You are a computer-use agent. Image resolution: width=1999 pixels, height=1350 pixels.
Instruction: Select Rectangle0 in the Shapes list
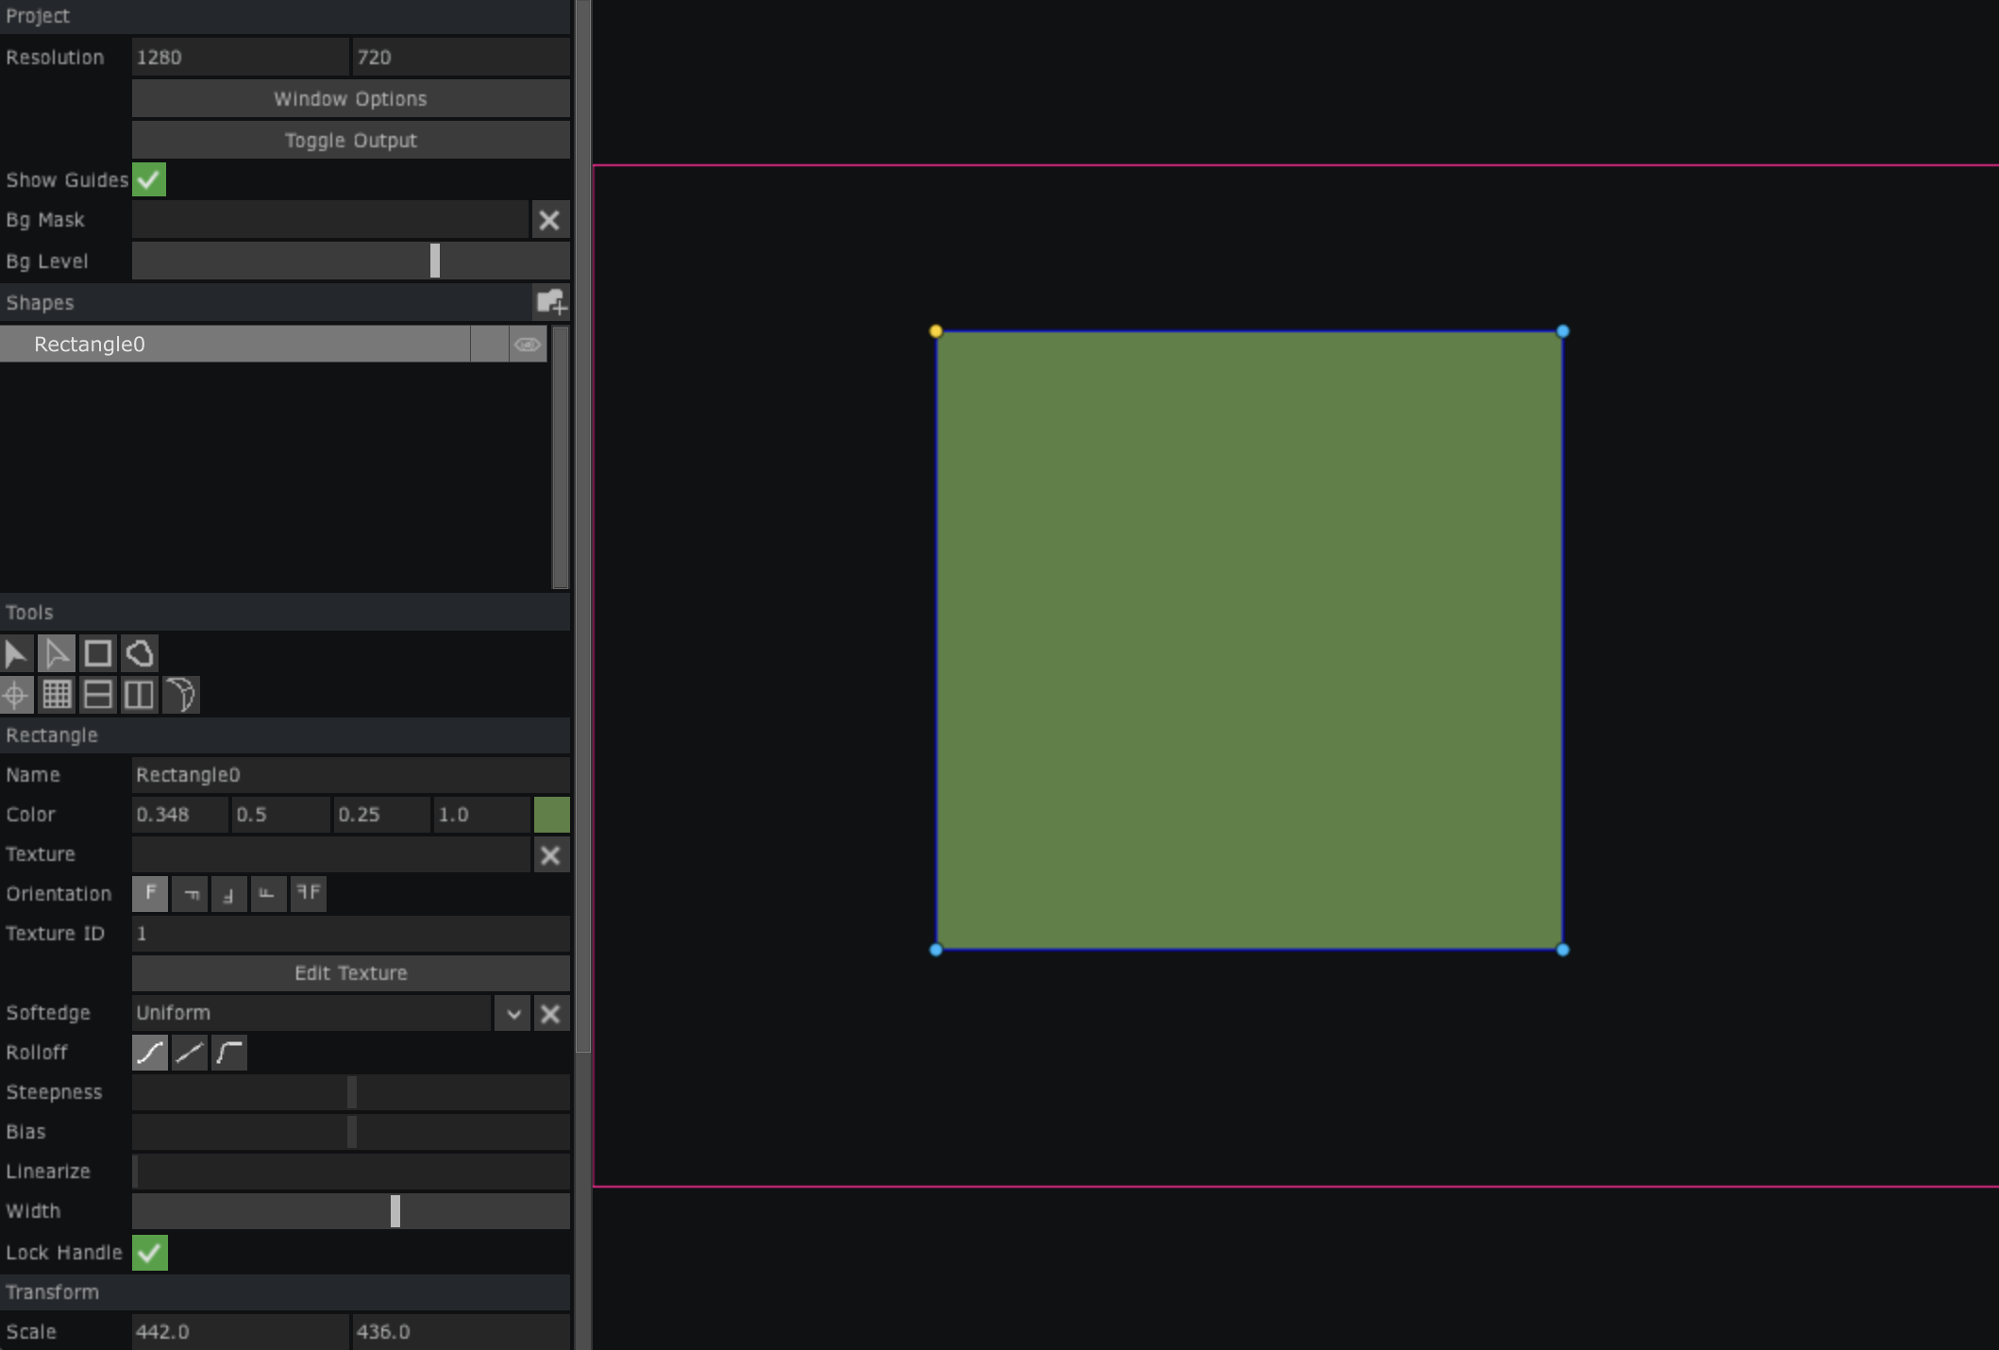coord(236,345)
